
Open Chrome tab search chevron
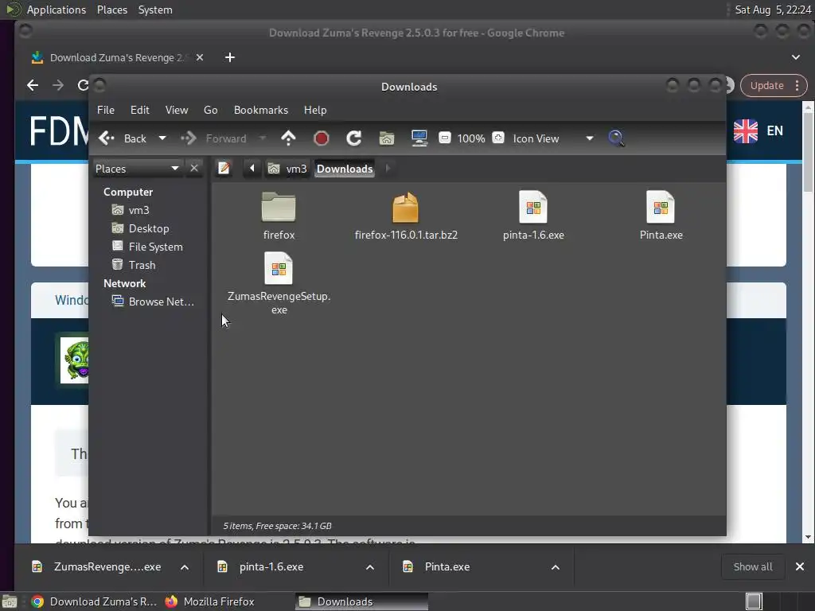point(796,57)
